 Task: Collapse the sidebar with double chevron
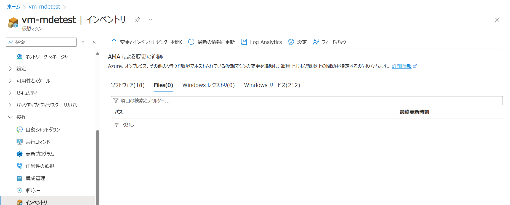click(94, 42)
